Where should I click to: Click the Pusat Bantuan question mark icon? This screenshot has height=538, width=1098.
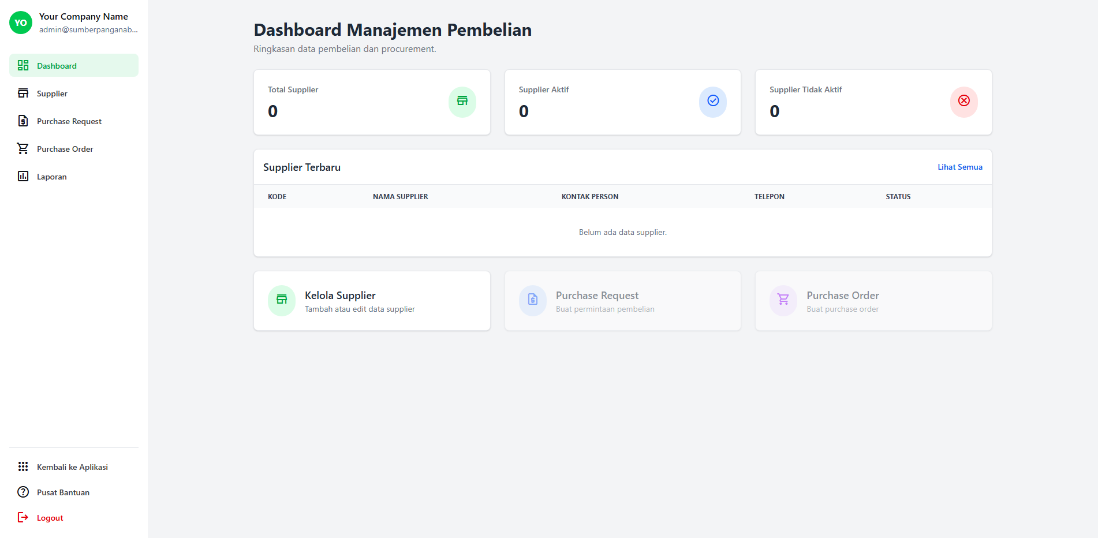23,492
